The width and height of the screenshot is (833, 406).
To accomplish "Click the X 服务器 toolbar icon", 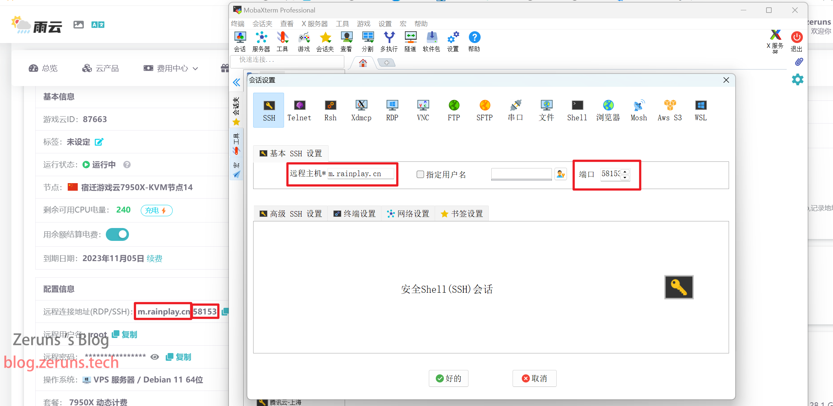I will [775, 41].
